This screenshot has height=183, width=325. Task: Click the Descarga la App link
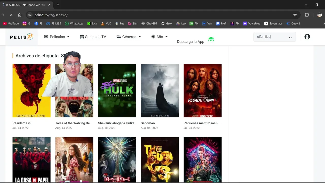190,42
